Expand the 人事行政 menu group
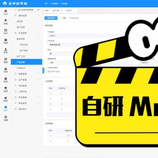 tap(38, 91)
